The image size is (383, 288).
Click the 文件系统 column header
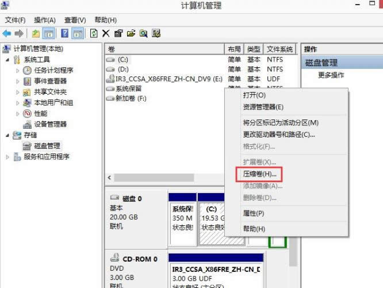coord(280,49)
